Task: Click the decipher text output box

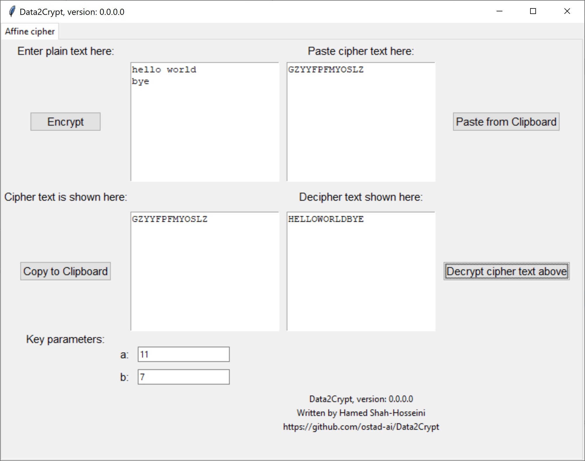Action: pyautogui.click(x=361, y=277)
